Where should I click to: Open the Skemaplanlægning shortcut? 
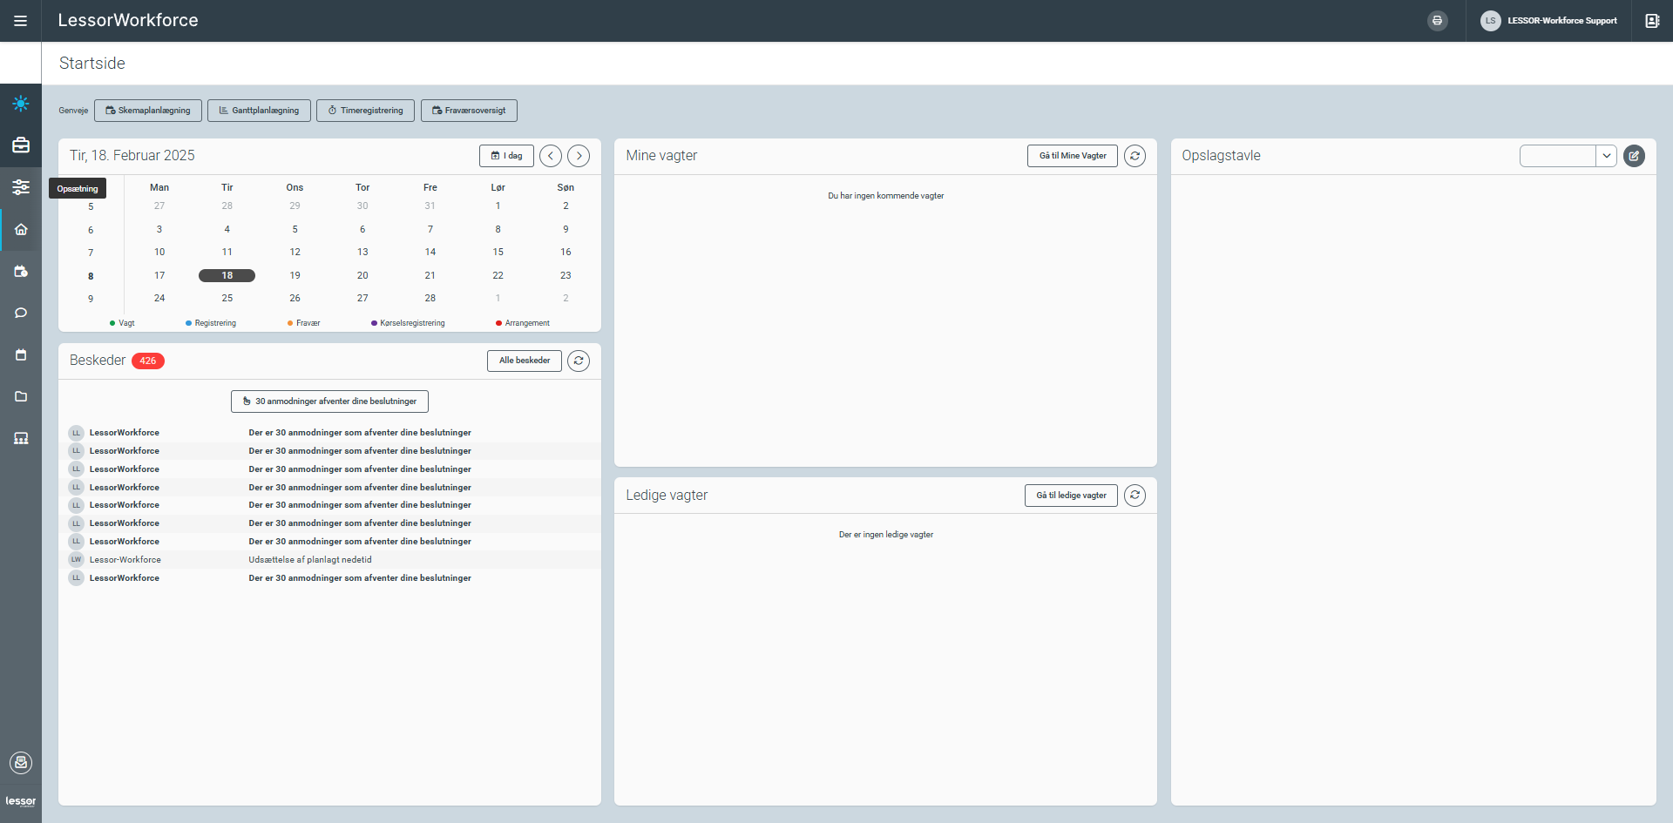tap(148, 111)
